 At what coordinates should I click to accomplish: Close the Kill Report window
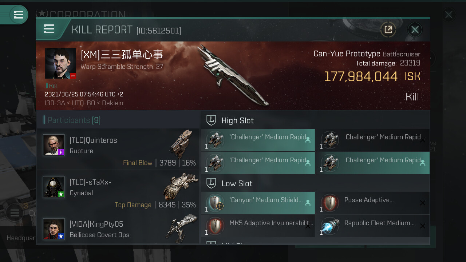coord(415,29)
